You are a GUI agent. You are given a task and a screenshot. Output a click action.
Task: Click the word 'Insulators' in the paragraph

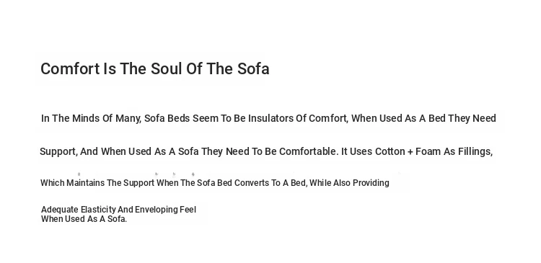click(x=270, y=118)
